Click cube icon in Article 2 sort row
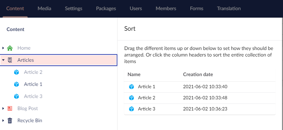This screenshot has width=283, height=130. click(x=131, y=98)
